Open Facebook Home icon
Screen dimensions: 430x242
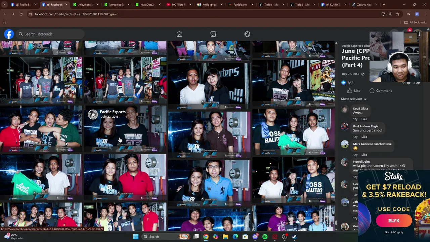point(179,34)
